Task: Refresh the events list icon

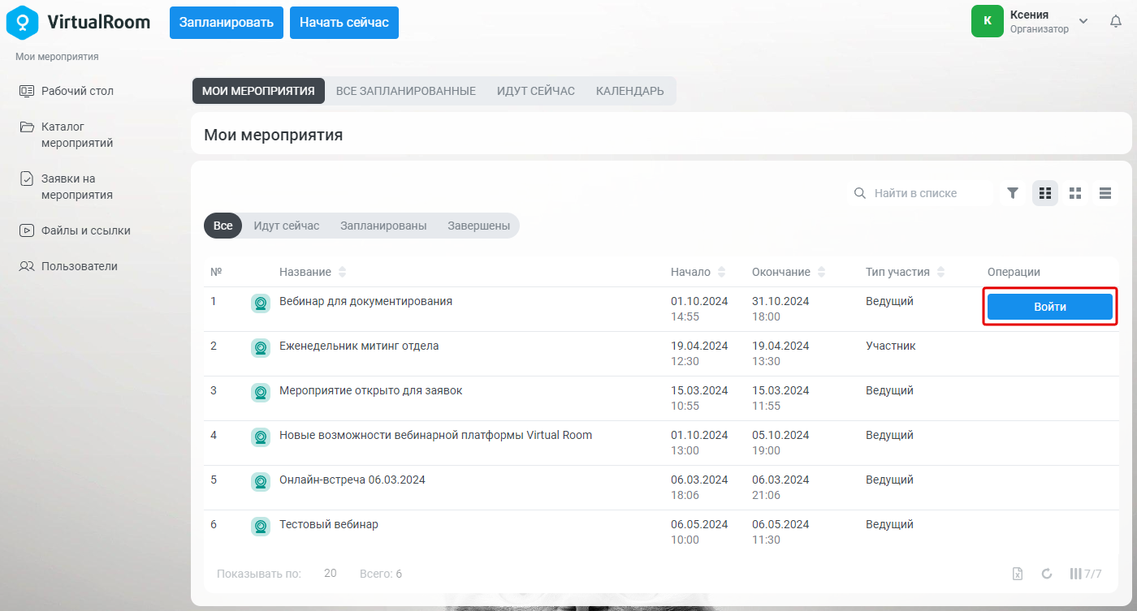Action: [x=1047, y=574]
